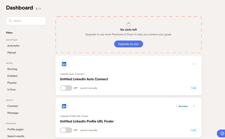
Task: Select the Profile pages extraction filter
Action: (15, 129)
